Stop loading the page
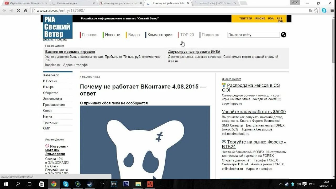 pos(19,10)
